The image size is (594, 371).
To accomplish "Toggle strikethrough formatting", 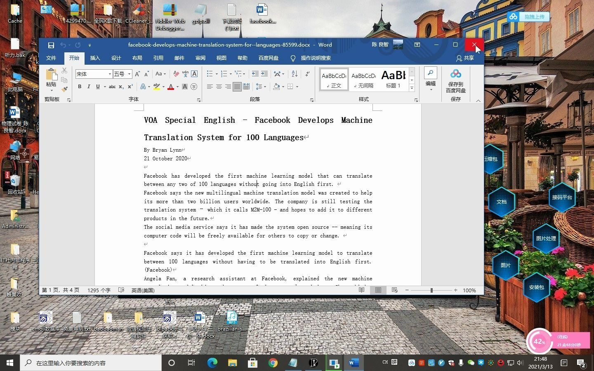I will click(112, 87).
